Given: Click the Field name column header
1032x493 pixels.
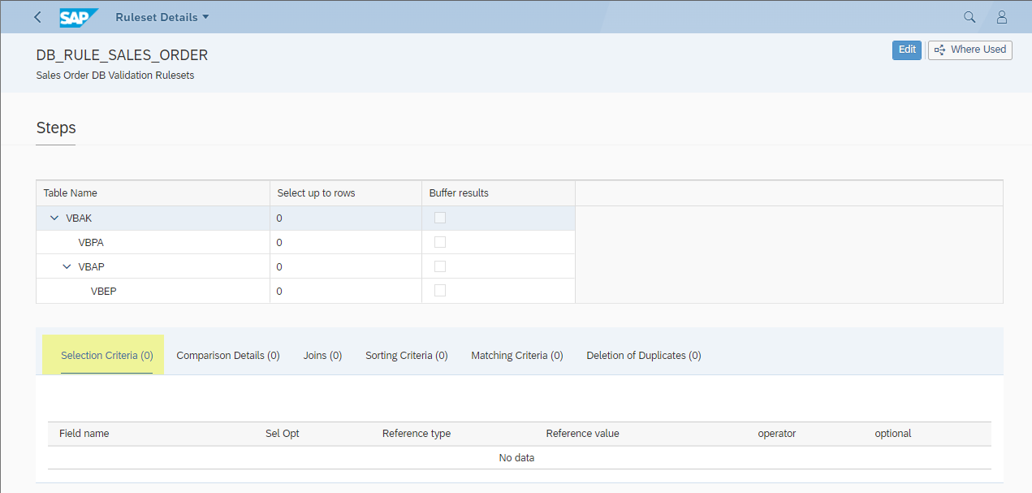Looking at the screenshot, I should point(84,434).
